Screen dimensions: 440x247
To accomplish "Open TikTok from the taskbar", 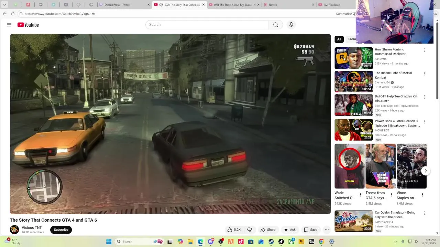I will point(281,242).
